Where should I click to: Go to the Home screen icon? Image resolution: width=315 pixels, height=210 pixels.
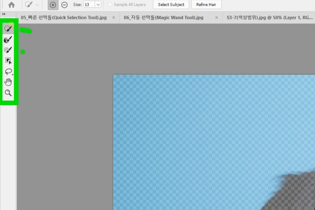[12, 5]
